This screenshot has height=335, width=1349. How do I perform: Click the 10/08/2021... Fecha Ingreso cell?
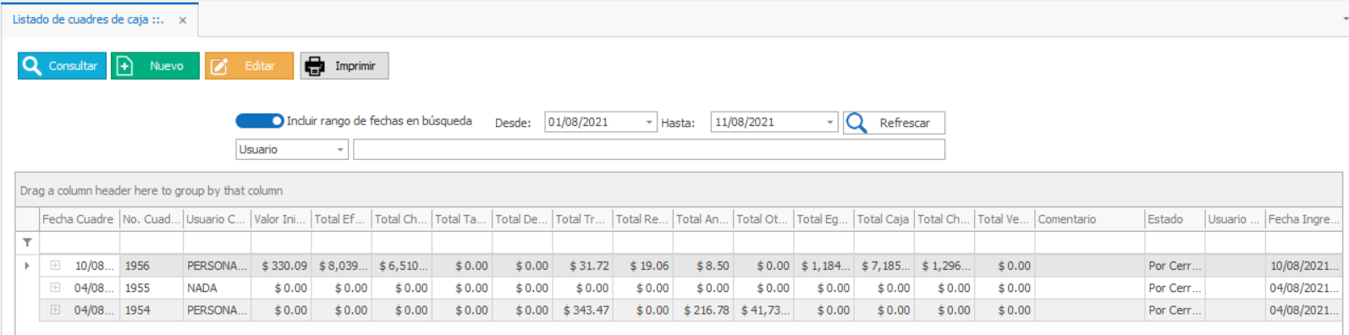tap(1304, 266)
